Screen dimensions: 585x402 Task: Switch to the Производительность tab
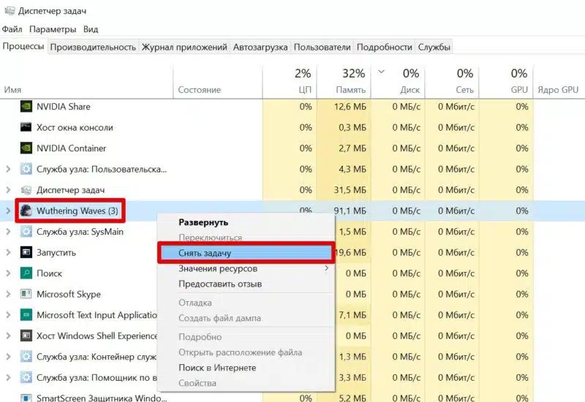(94, 47)
